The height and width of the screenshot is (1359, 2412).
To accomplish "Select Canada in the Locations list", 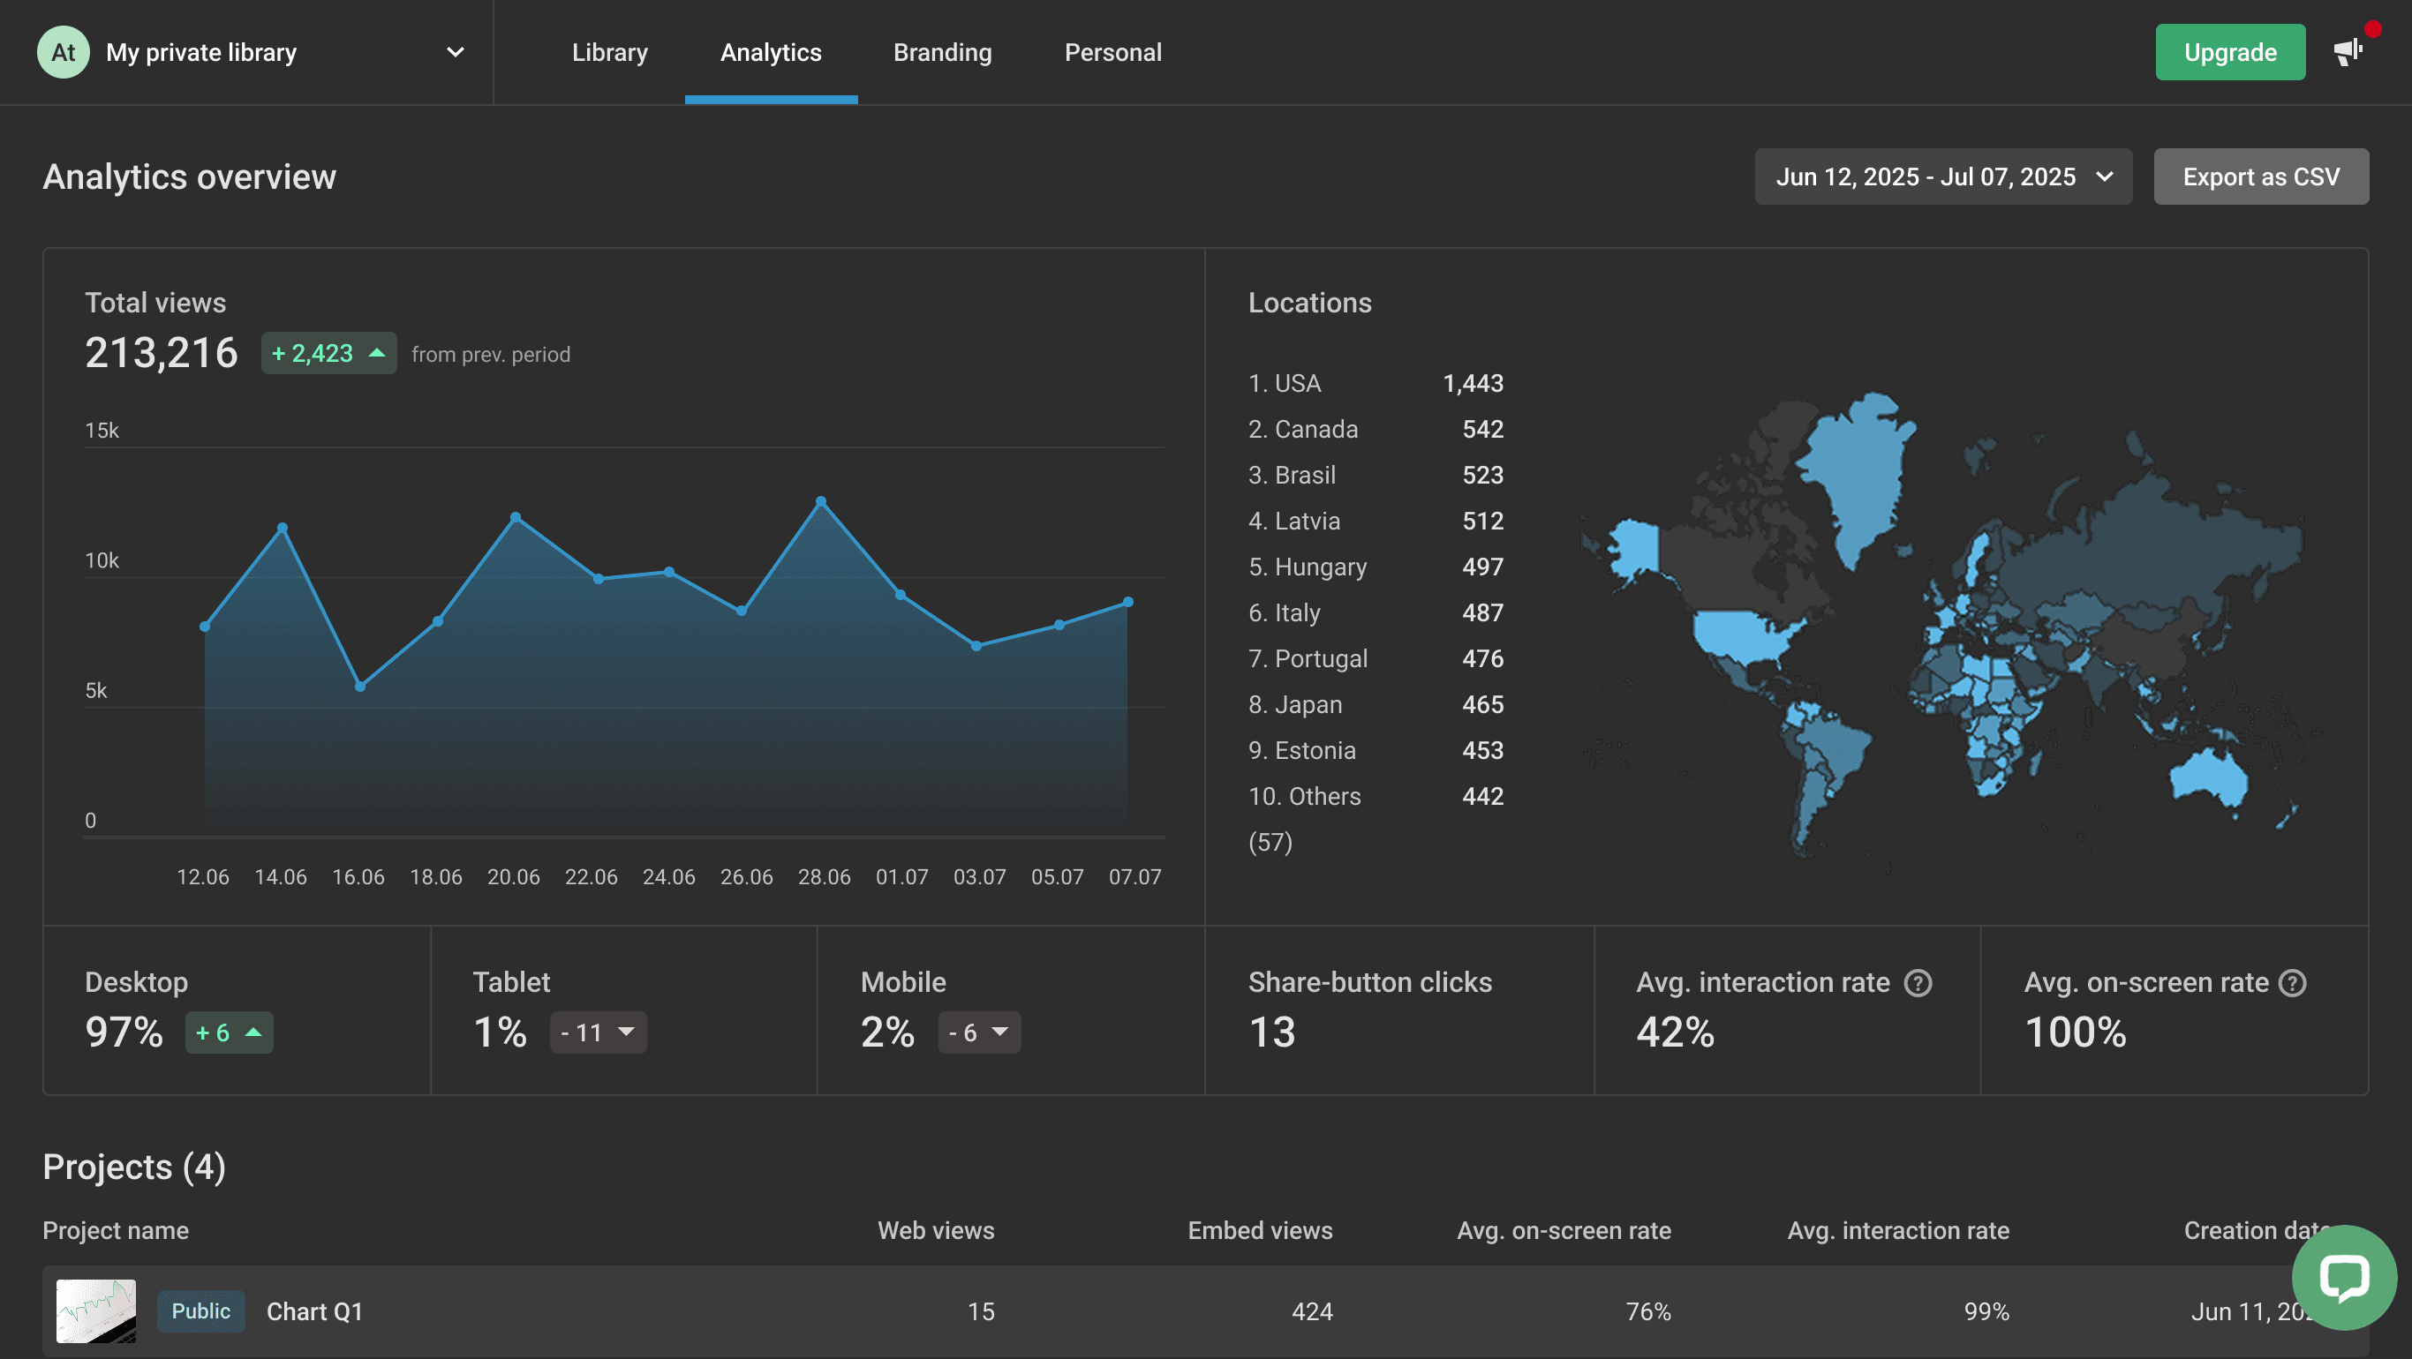I will 1376,430.
